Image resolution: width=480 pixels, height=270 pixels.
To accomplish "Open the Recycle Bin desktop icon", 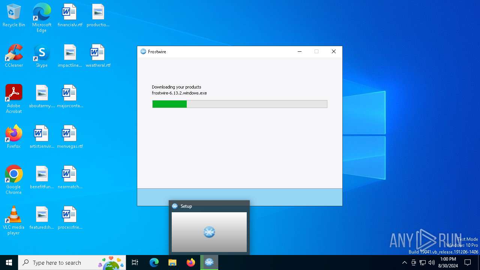I will (x=14, y=16).
